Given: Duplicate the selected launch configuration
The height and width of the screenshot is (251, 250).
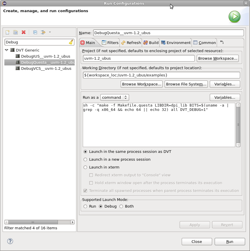Looking at the screenshot, I should point(16,32).
